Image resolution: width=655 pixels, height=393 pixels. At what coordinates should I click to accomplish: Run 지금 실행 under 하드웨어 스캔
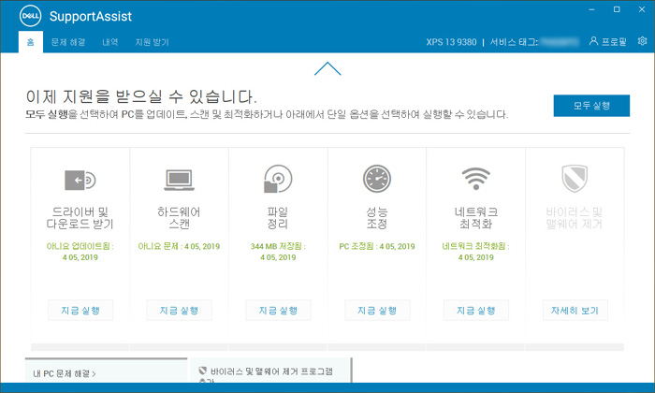180,311
